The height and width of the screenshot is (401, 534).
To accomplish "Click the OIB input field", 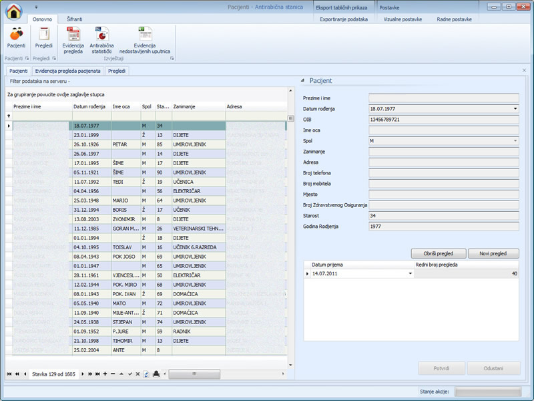I will pos(444,120).
